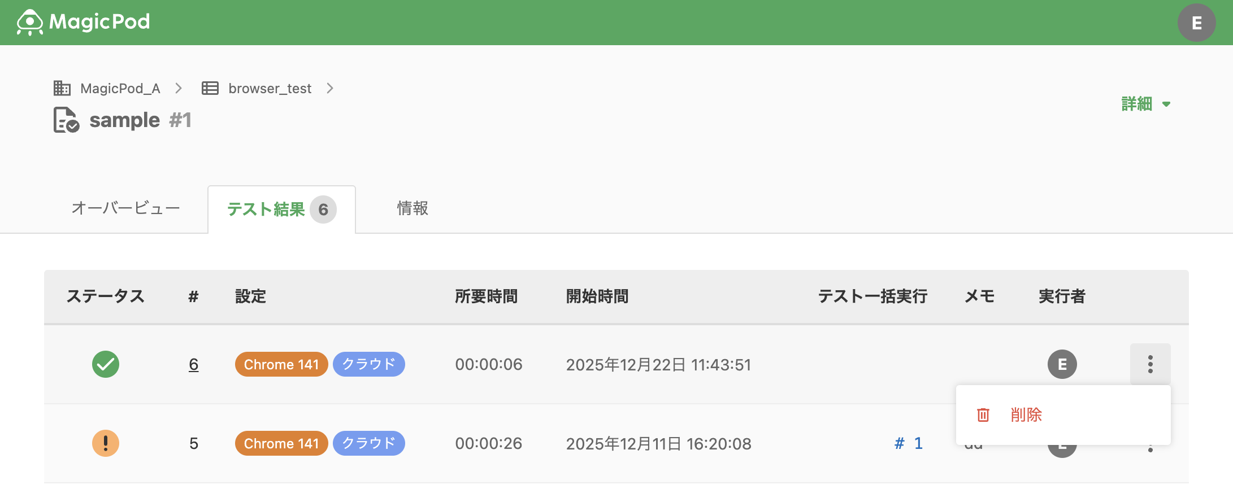1233x489 pixels.
Task: Click the # column header
Action: click(x=193, y=296)
